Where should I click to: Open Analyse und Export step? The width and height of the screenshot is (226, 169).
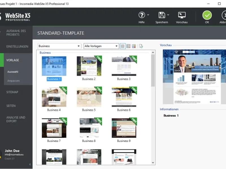click(16, 119)
